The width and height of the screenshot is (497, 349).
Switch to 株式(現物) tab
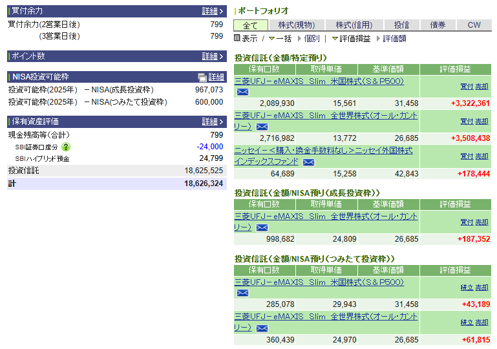(x=297, y=25)
